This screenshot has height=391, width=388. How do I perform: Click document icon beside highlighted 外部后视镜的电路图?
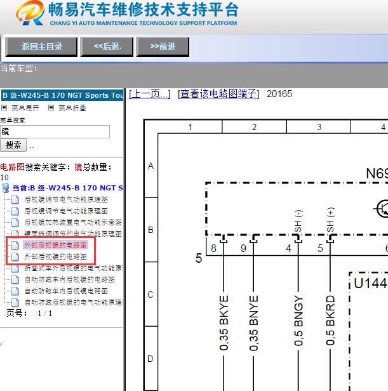tap(15, 245)
